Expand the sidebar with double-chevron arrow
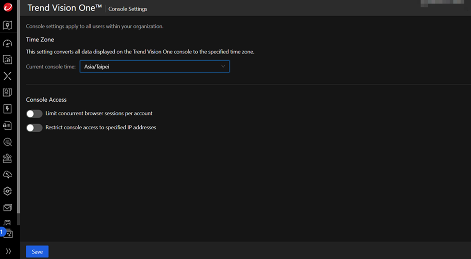The height and width of the screenshot is (259, 471). pyautogui.click(x=8, y=251)
